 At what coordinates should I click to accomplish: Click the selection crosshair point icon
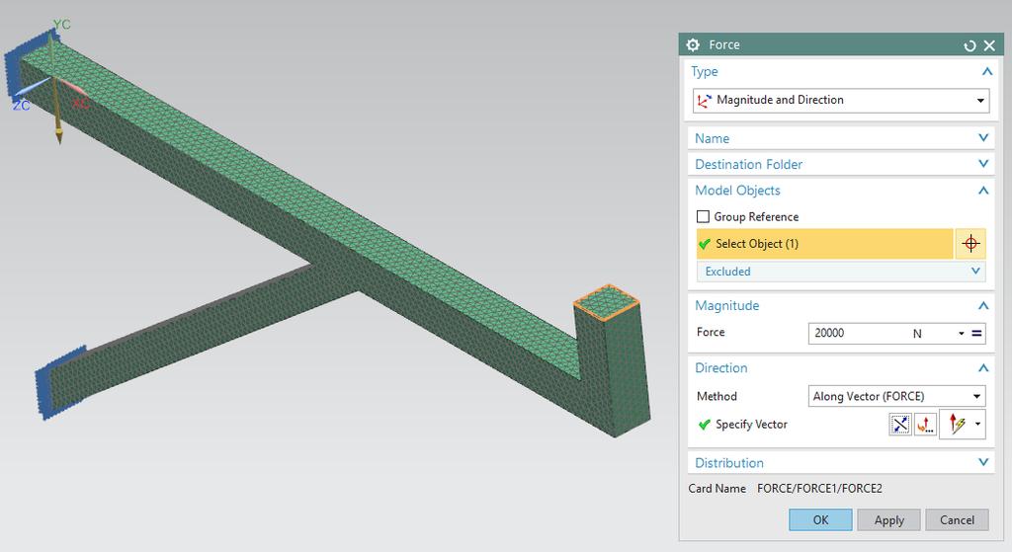coord(970,244)
